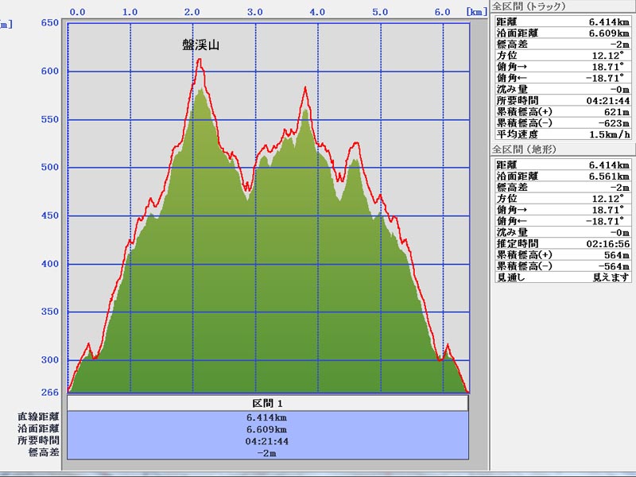
Task: Select the 推定時間 02:16:56 row
Action: pyautogui.click(x=563, y=243)
